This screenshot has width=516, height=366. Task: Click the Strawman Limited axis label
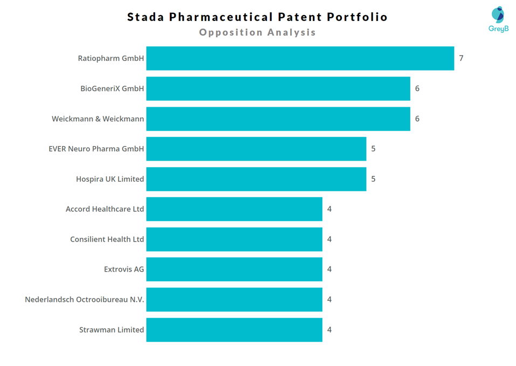[x=112, y=330]
